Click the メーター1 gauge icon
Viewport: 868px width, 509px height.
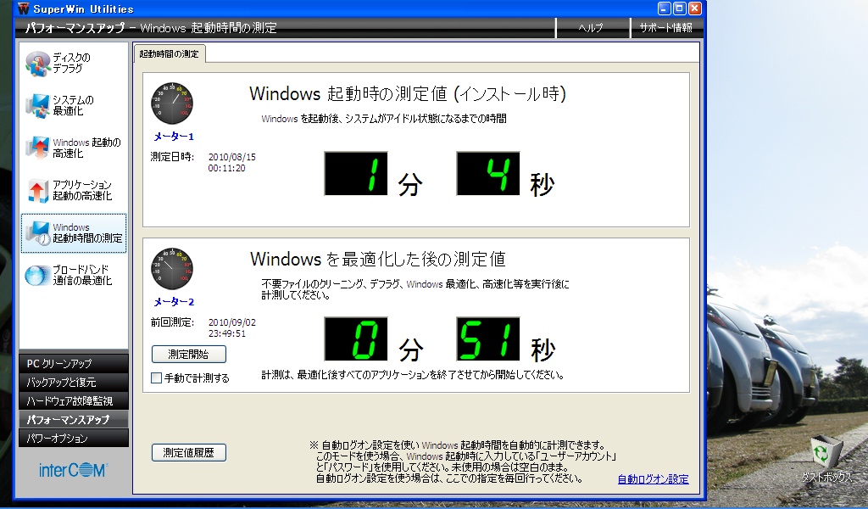coord(172,103)
